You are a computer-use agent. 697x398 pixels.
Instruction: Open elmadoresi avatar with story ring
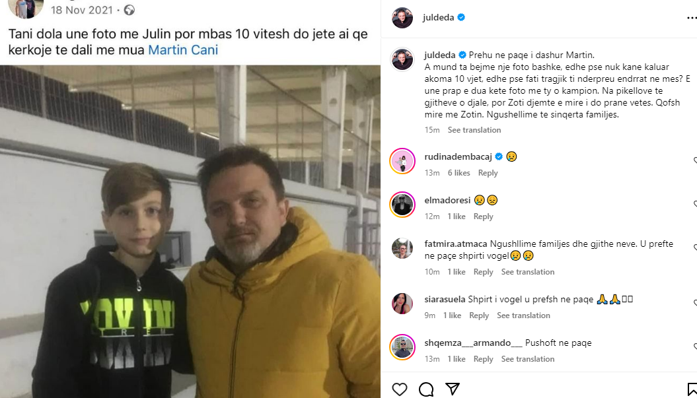pos(402,205)
